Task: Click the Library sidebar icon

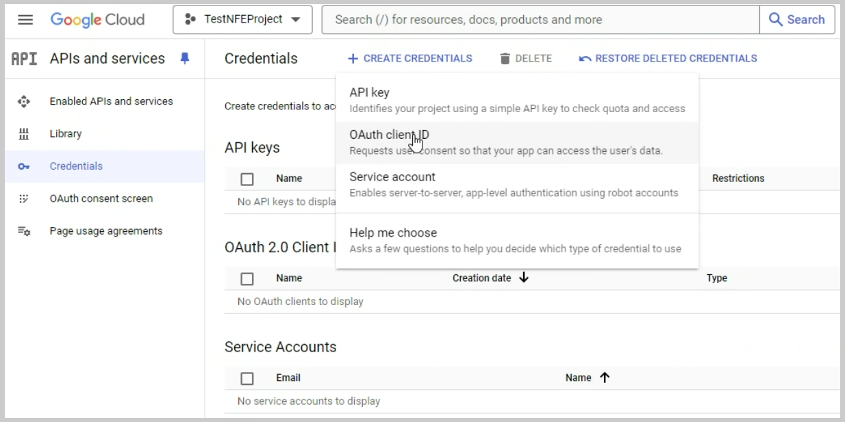Action: point(24,134)
